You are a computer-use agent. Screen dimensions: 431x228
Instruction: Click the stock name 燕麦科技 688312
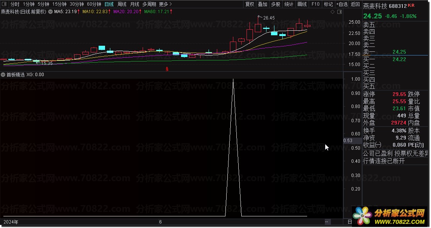385,6
